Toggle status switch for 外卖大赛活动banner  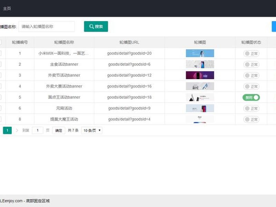click(251, 87)
